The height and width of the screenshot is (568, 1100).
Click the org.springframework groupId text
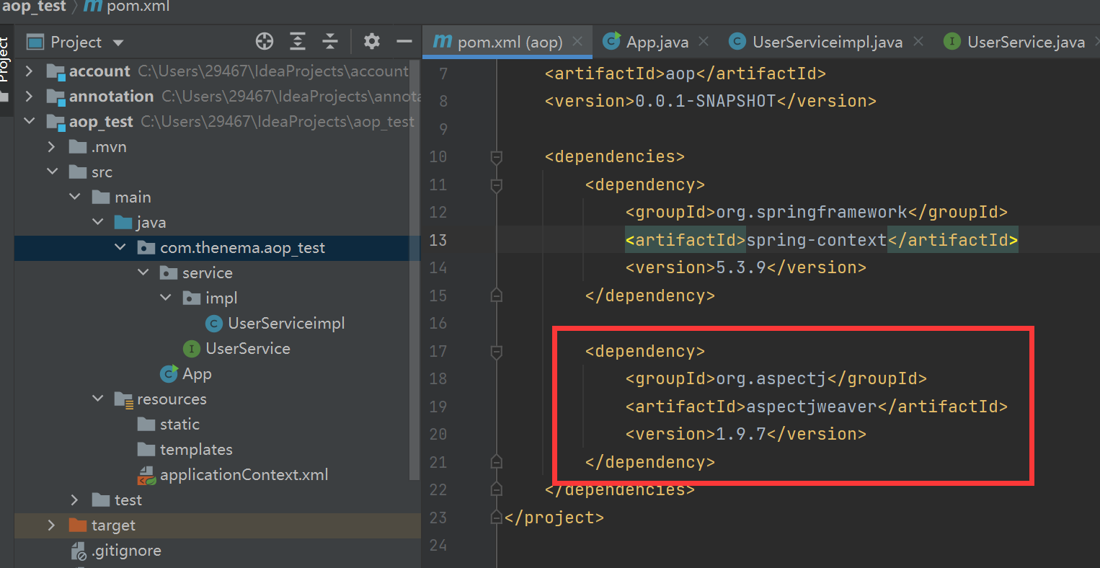(811, 212)
